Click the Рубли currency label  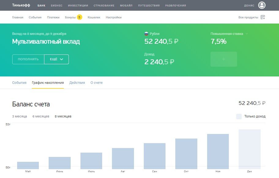pyautogui.click(x=154, y=34)
